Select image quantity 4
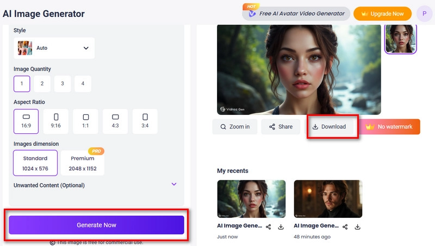435x246 pixels. (x=83, y=83)
